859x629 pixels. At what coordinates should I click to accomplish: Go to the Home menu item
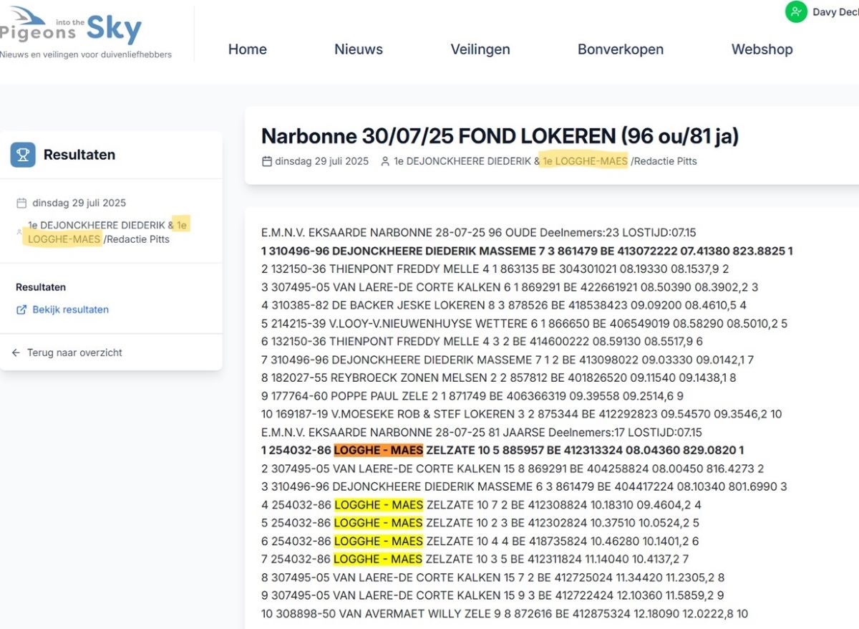(x=247, y=49)
